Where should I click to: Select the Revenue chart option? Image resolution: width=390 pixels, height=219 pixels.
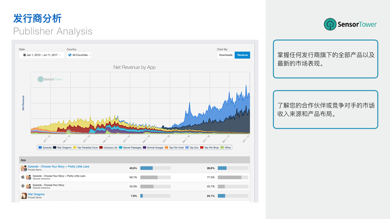click(242, 55)
